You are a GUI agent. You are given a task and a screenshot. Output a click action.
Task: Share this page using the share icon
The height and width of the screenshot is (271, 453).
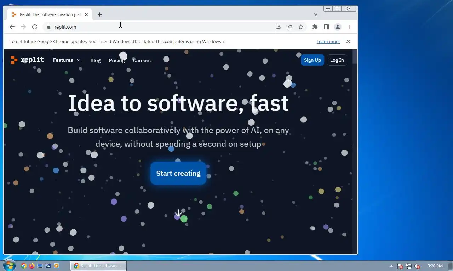(289, 27)
